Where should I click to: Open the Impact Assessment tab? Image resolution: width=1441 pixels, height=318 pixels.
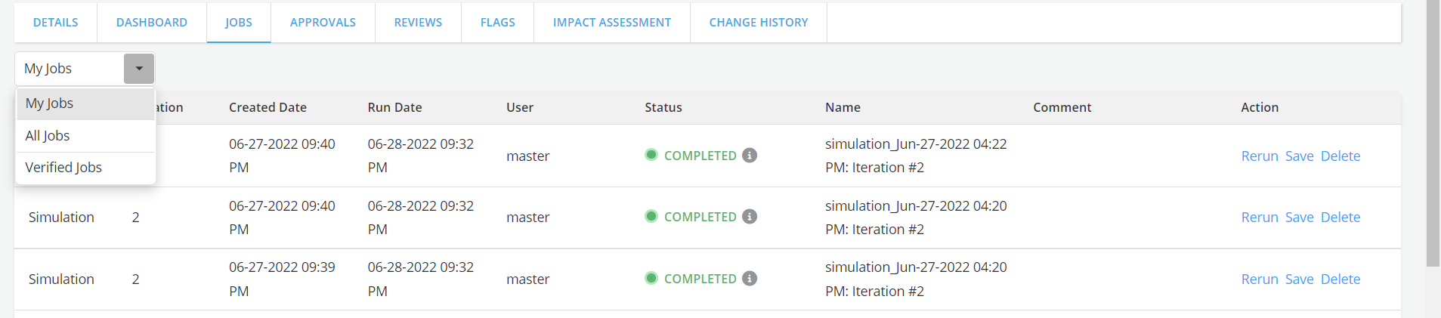click(x=611, y=23)
